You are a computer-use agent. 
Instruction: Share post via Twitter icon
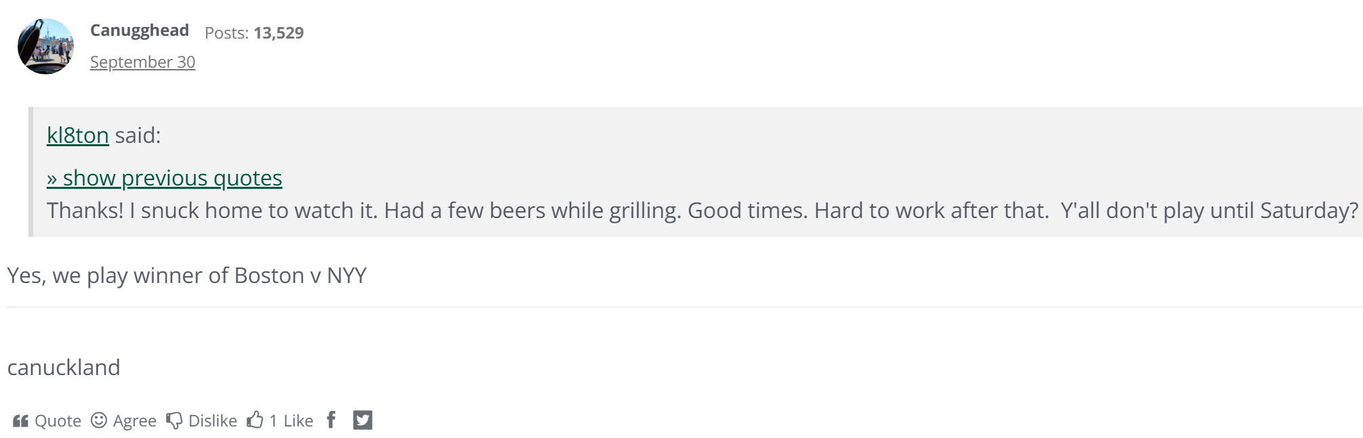coord(362,420)
